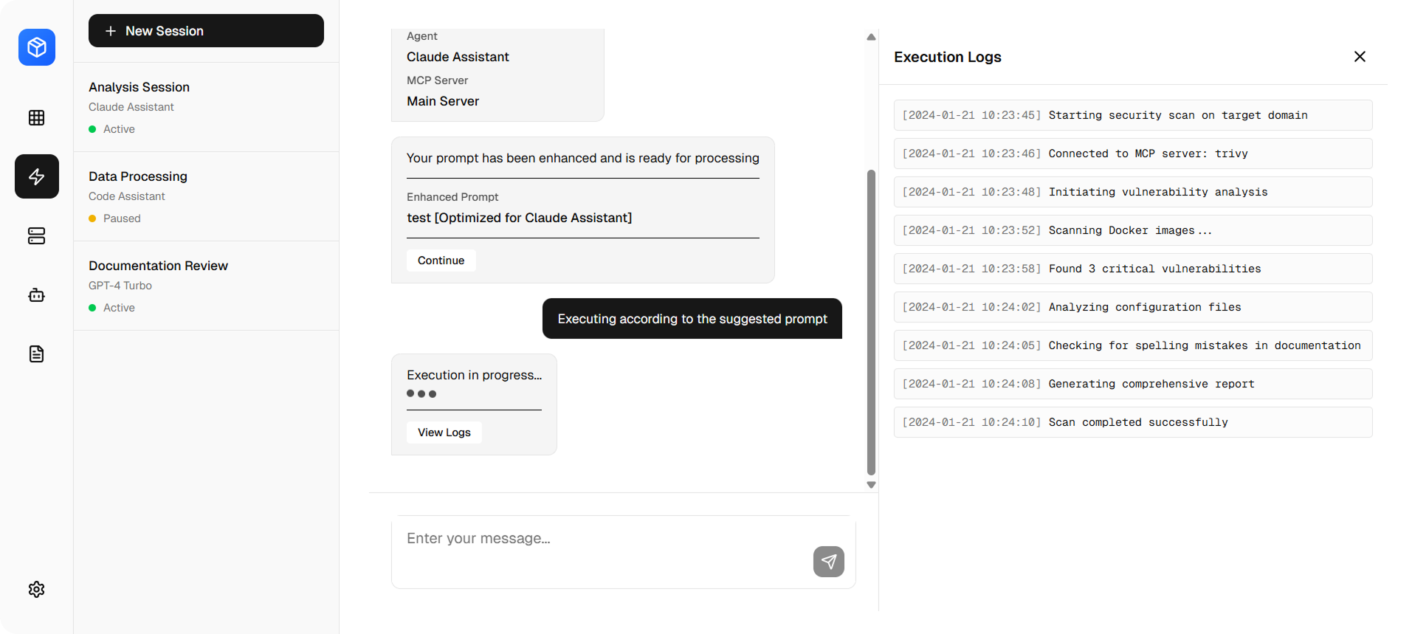Click the chat scrollbar thumb

(871, 322)
